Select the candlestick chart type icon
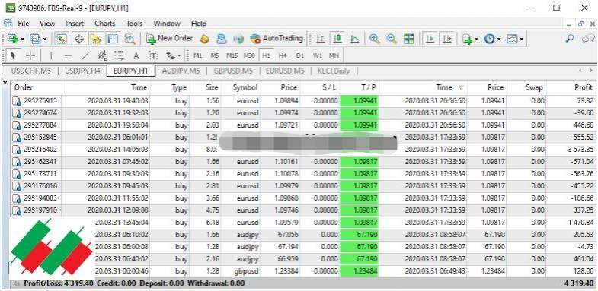The image size is (598, 291). [x=337, y=39]
